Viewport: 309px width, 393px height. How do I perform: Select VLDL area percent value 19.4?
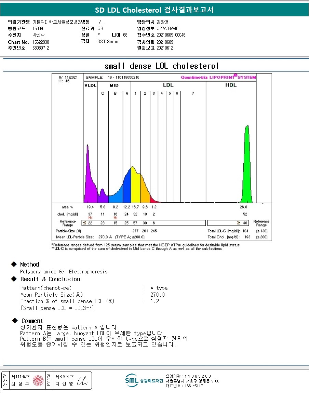click(90, 207)
